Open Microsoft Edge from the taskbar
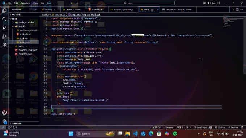This screenshot has width=246, height=138. pyautogui.click(x=151, y=134)
